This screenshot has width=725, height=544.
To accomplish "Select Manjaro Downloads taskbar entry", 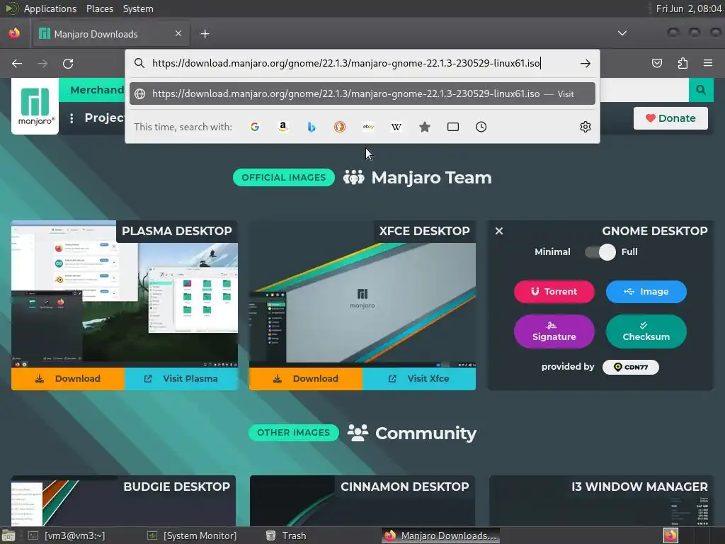I will pos(440,535).
